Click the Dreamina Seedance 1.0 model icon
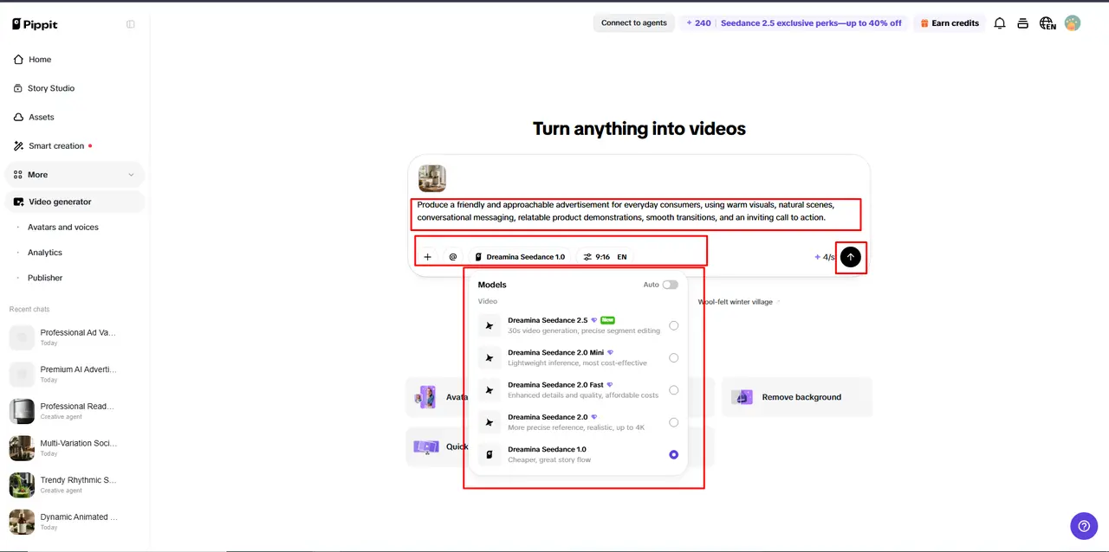 coord(490,455)
